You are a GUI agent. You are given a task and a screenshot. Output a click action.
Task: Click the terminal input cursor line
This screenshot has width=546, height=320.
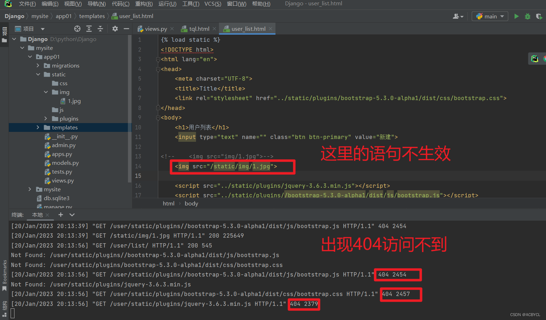tap(13, 313)
